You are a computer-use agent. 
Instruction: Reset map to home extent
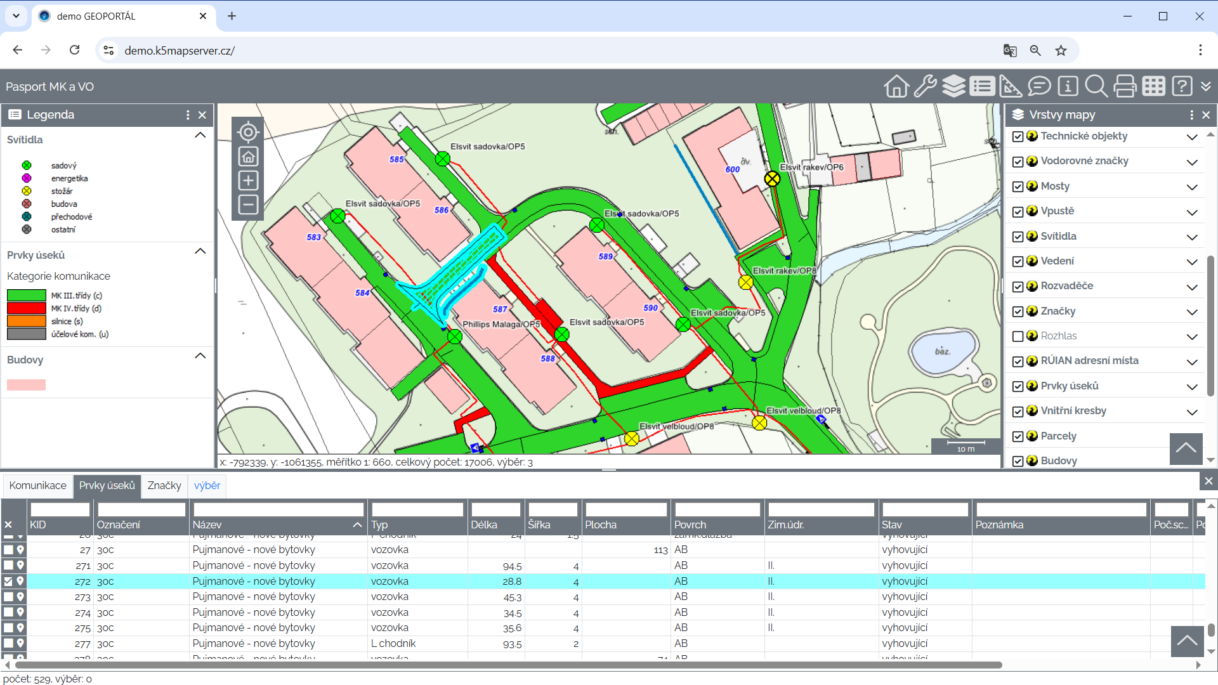(248, 156)
